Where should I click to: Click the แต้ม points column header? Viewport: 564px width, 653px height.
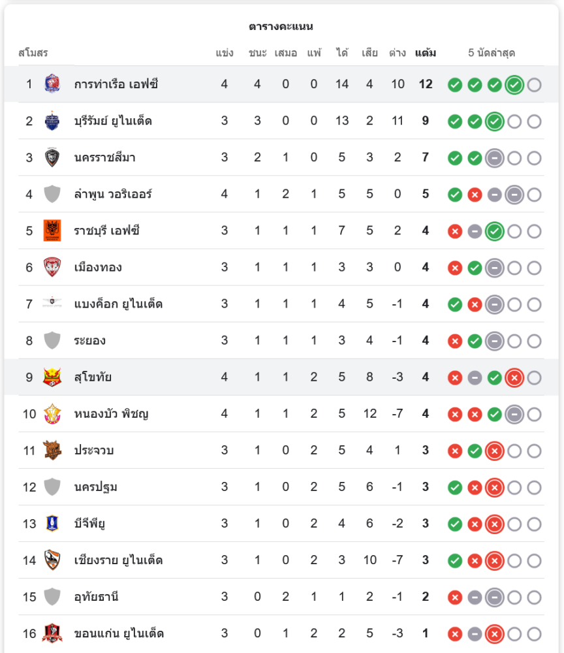pyautogui.click(x=426, y=53)
